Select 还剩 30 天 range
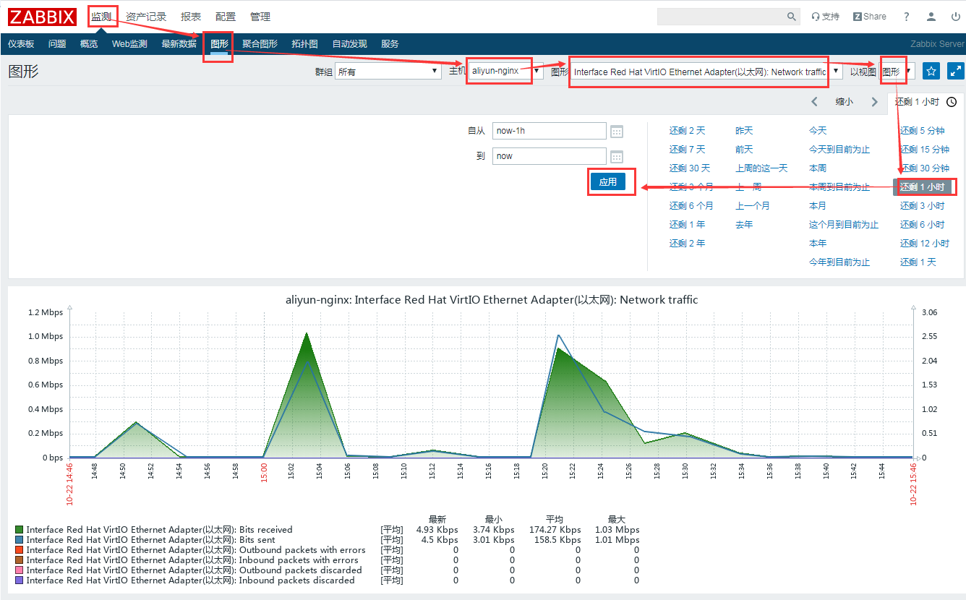 pos(689,168)
